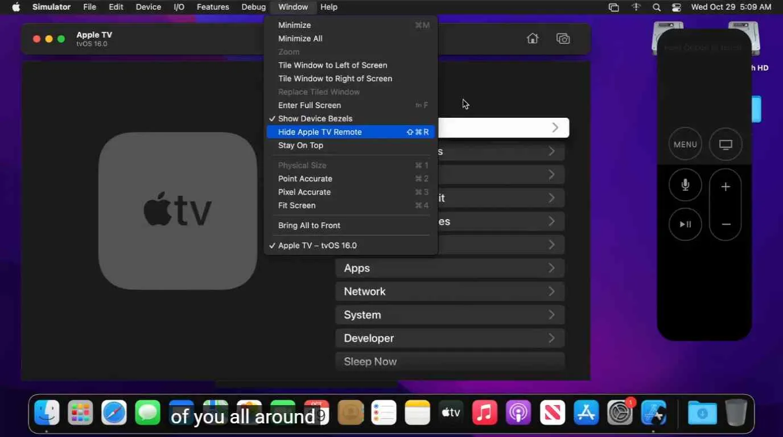Expand the Developer settings chevron
This screenshot has height=437, width=783.
551,338
